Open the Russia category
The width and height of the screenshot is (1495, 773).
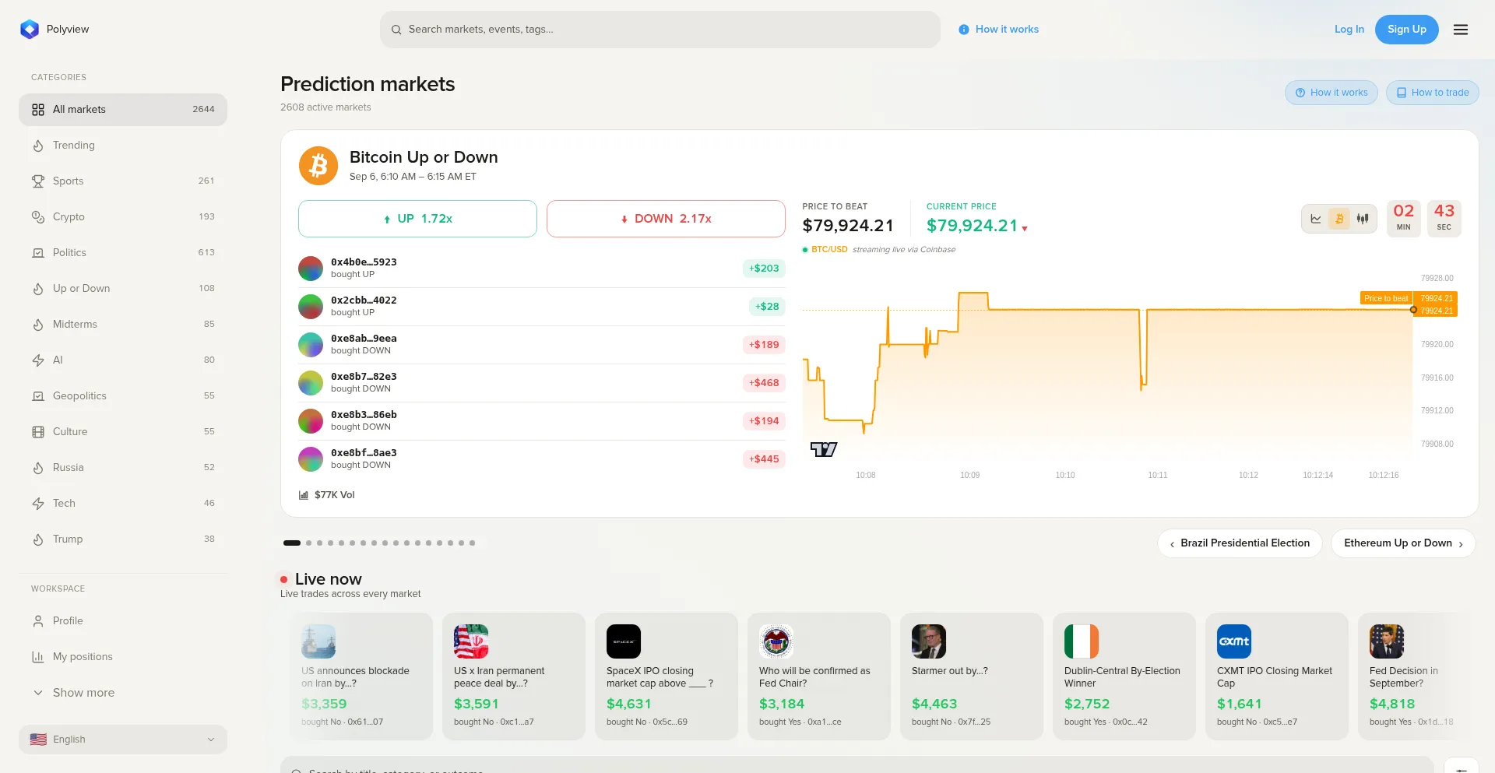point(123,468)
